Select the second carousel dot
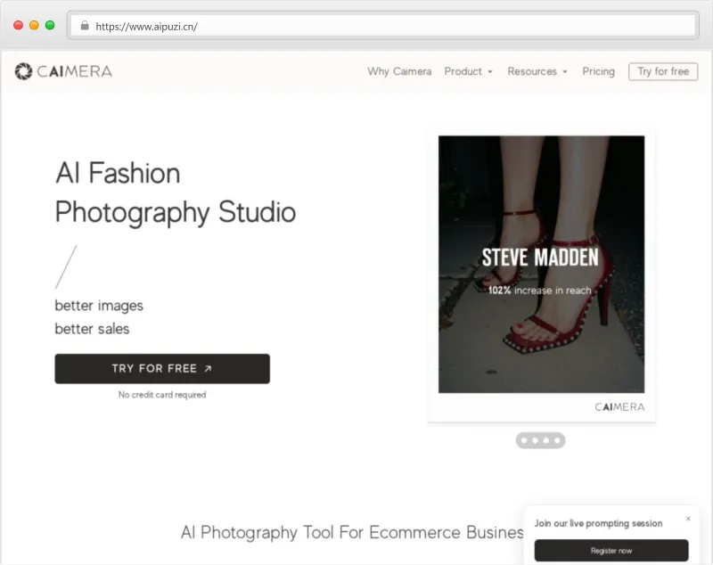Viewport: 713px width, 565px height. pos(535,440)
